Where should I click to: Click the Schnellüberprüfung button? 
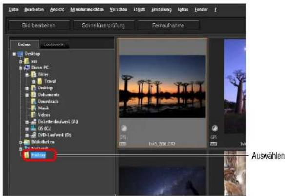coord(103,25)
